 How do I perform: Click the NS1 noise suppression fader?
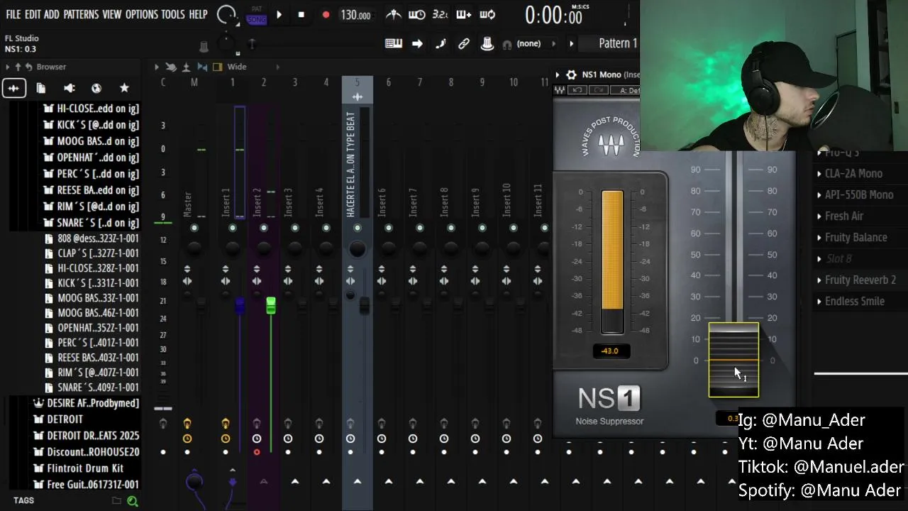tap(733, 360)
